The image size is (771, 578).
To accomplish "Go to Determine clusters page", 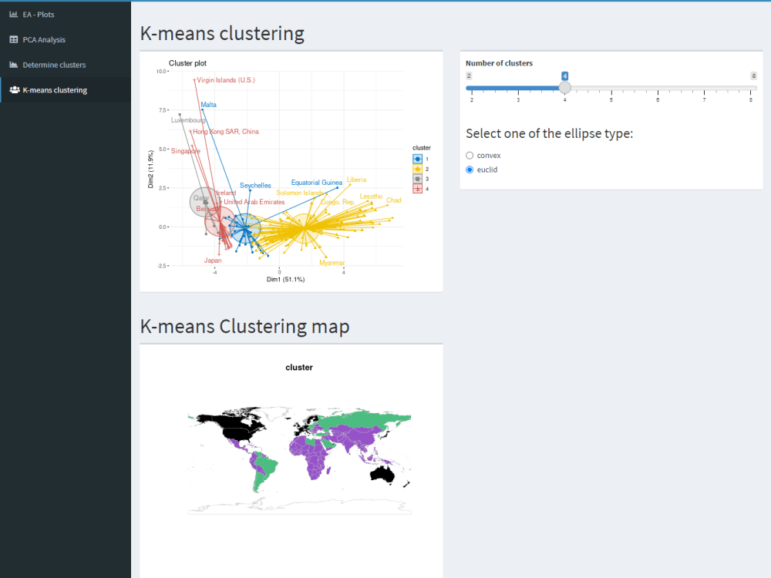I will (x=66, y=65).
